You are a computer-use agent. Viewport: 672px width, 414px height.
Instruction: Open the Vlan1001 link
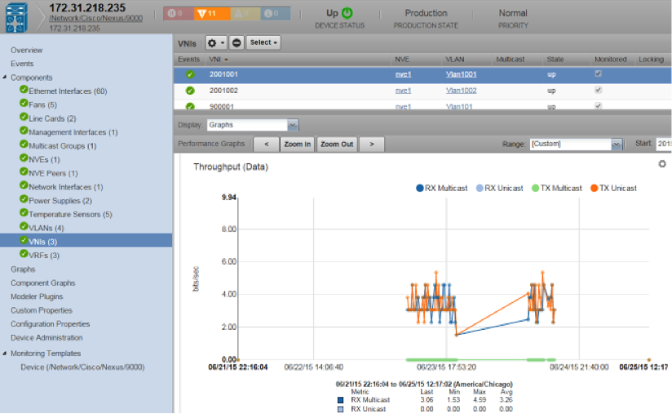click(x=461, y=74)
